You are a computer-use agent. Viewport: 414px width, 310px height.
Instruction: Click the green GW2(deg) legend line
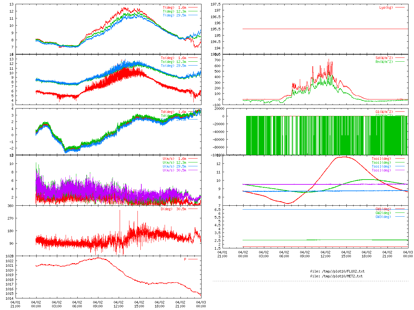pos(400,213)
